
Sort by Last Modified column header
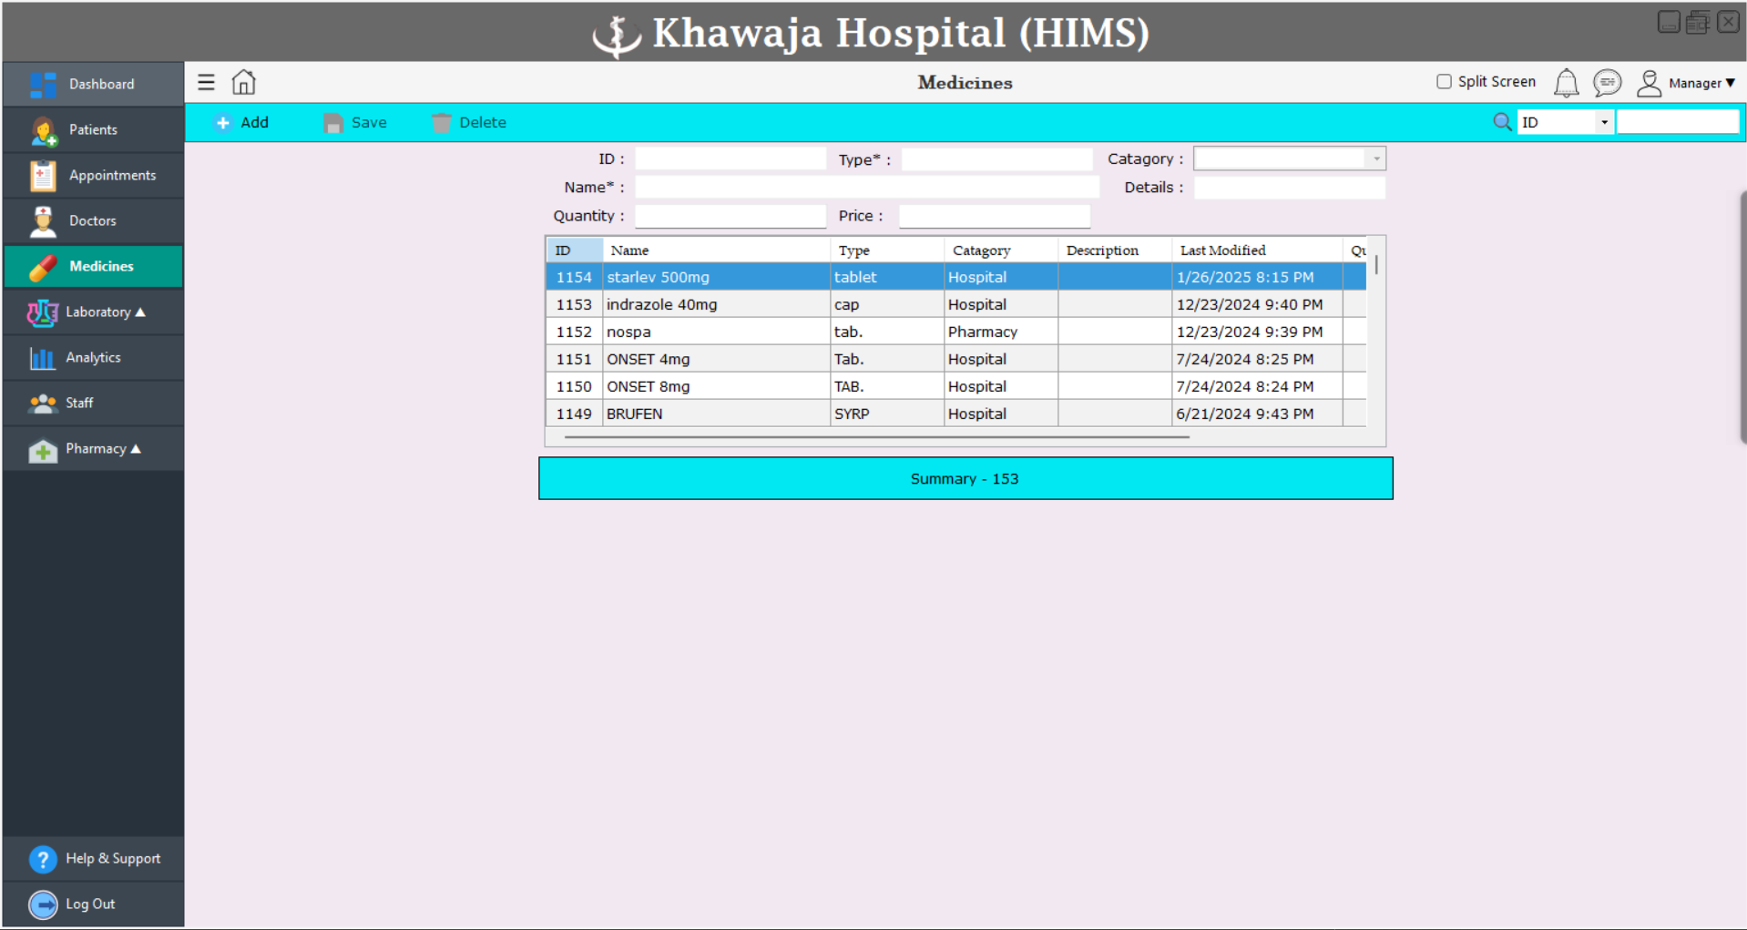[1257, 250]
